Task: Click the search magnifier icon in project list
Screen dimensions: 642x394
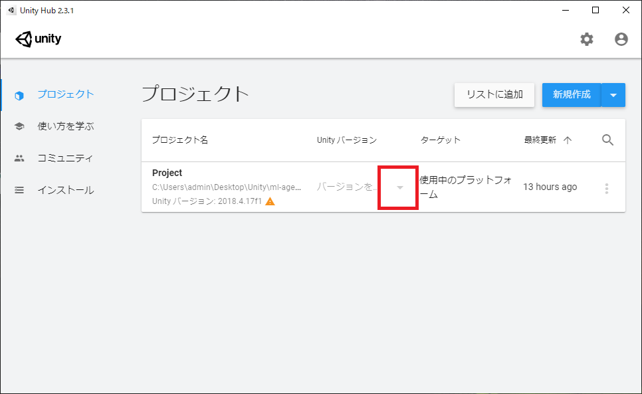Action: click(x=607, y=140)
